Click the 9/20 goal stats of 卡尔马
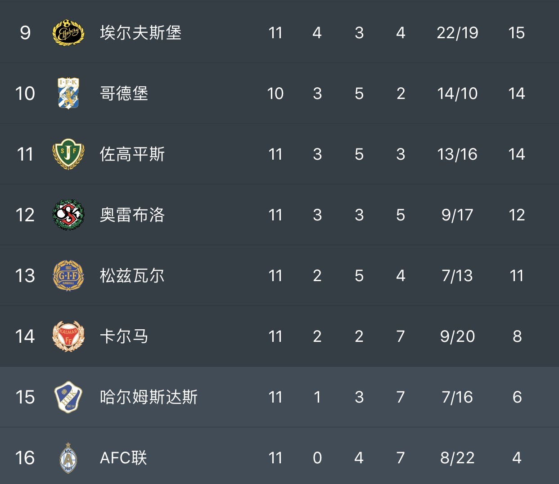 coord(457,336)
